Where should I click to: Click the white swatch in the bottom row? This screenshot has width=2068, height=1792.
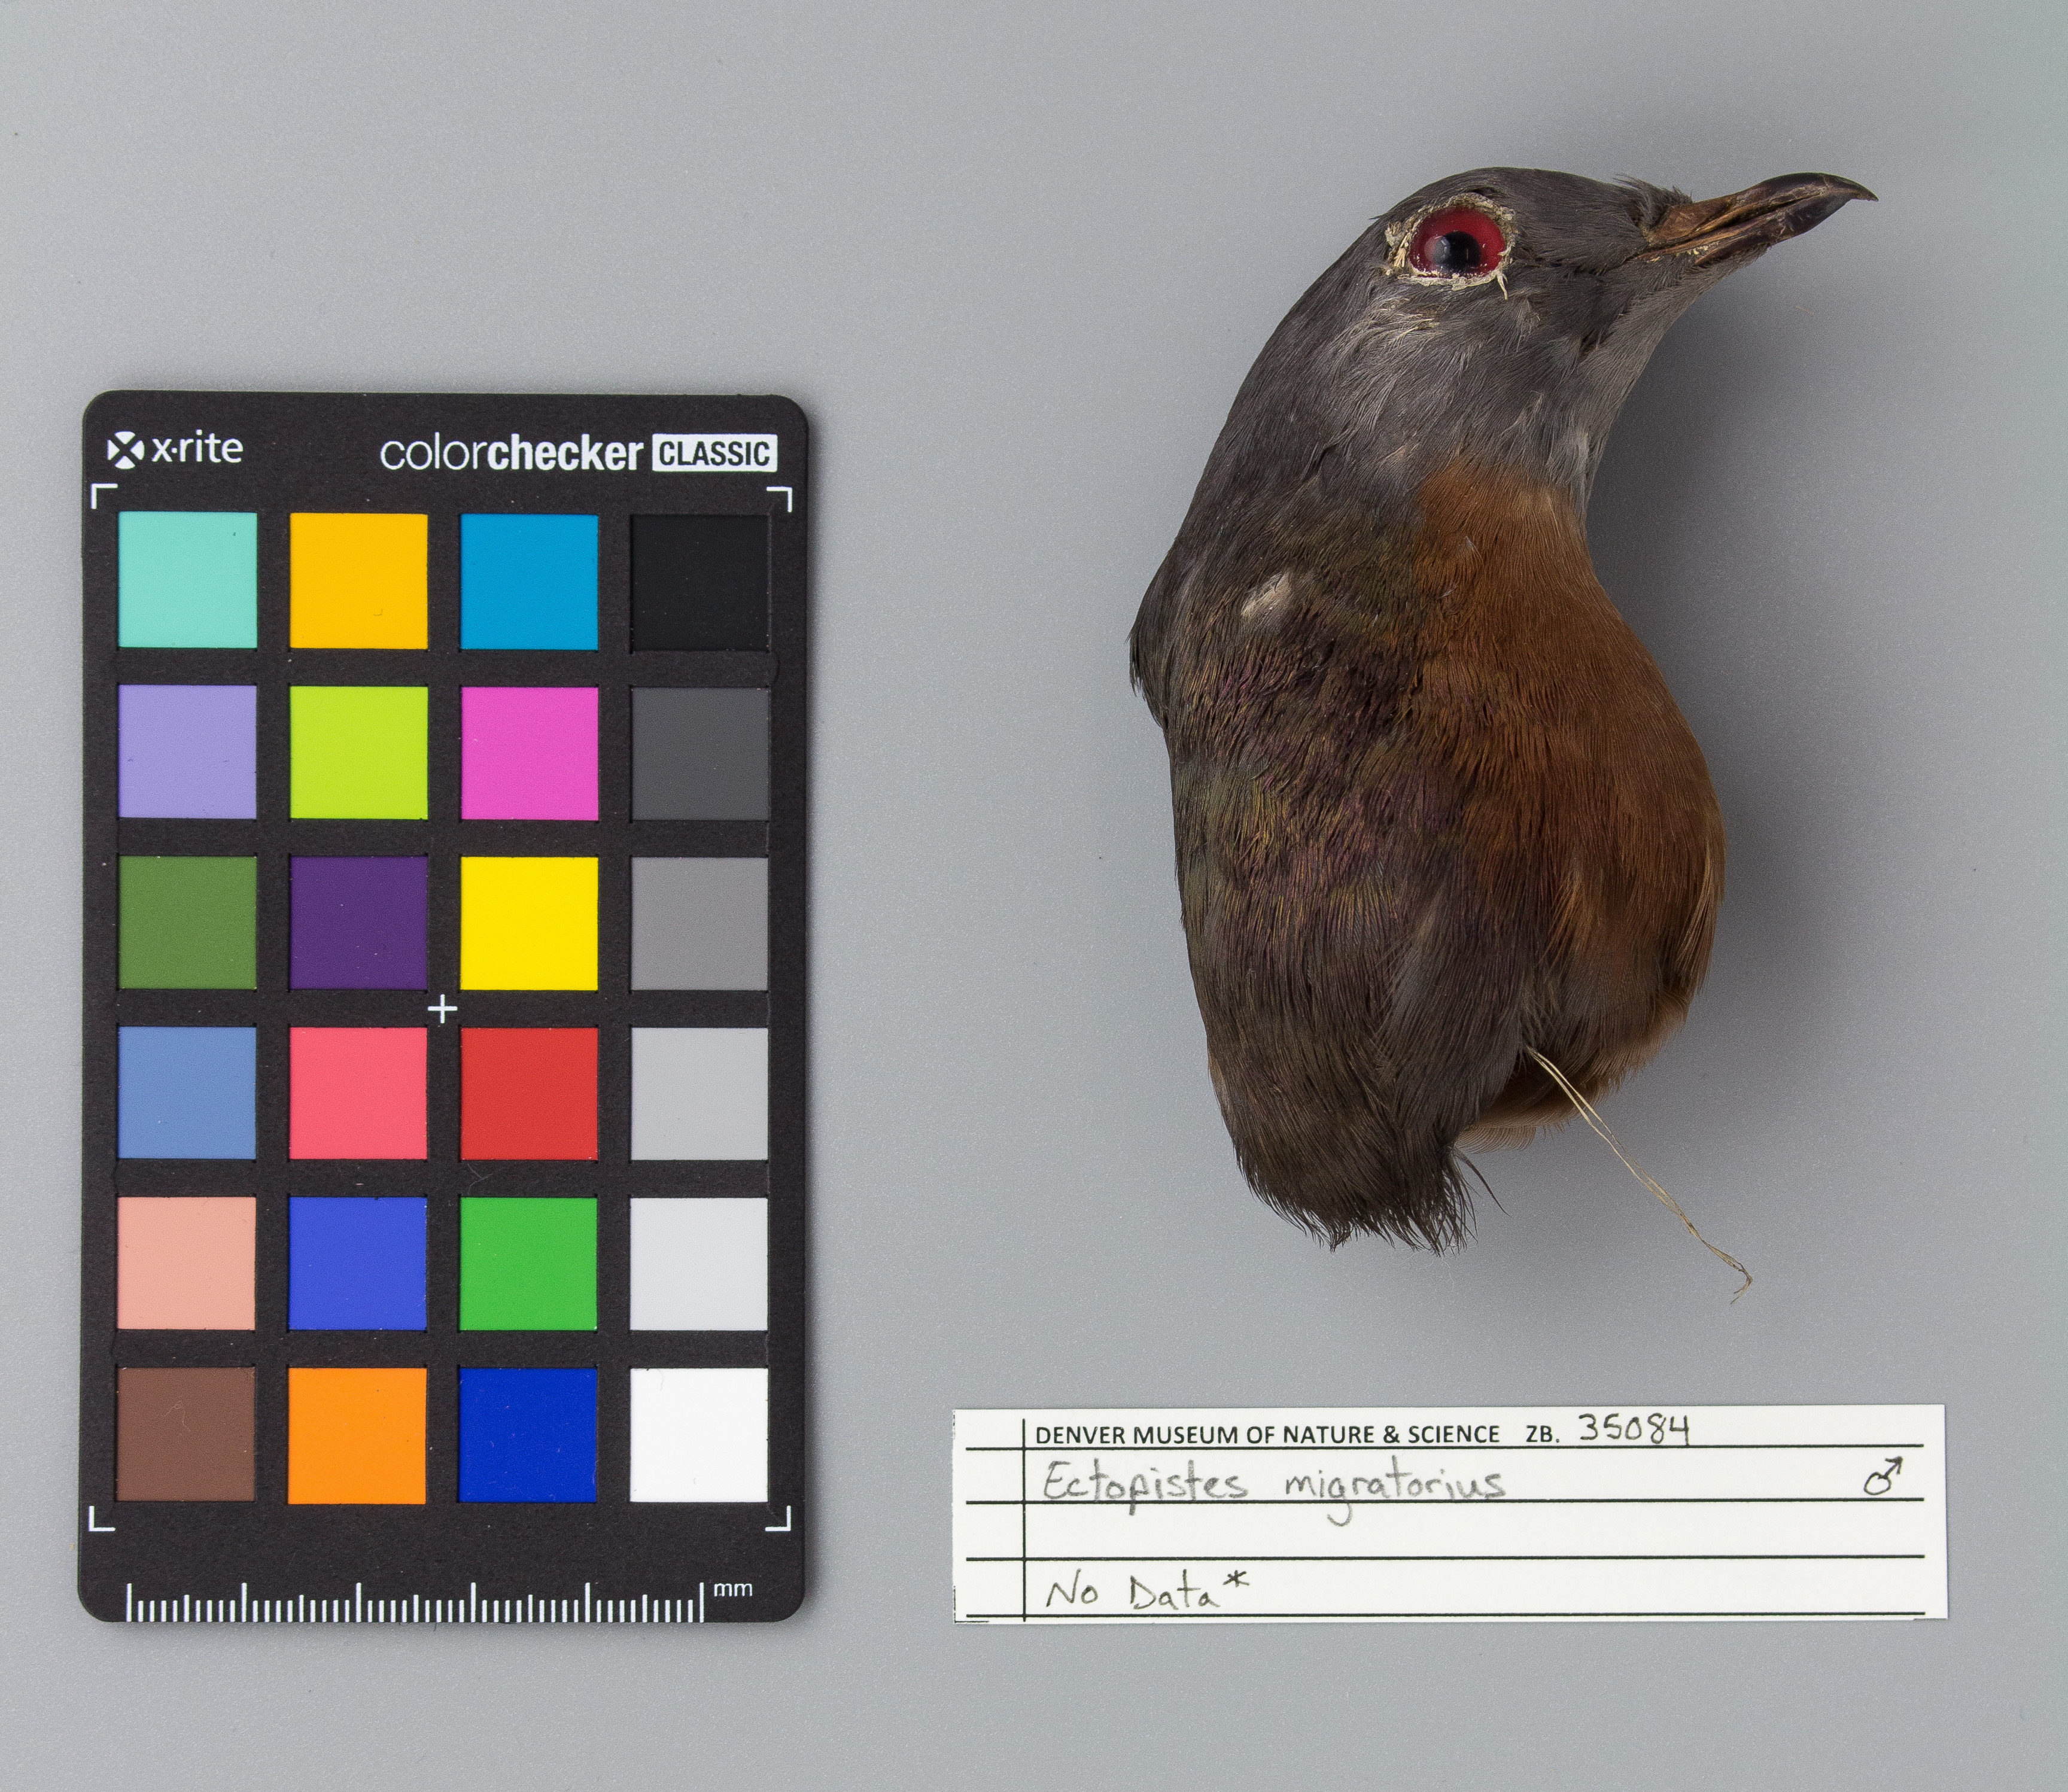point(699,1435)
